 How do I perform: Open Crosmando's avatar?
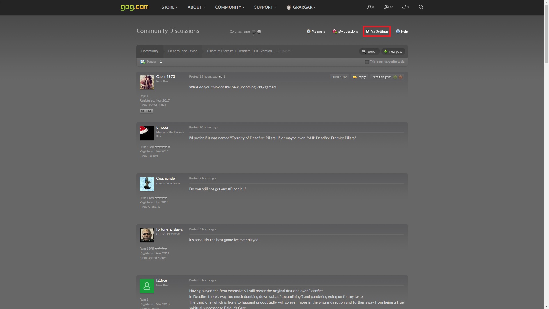[x=147, y=184]
